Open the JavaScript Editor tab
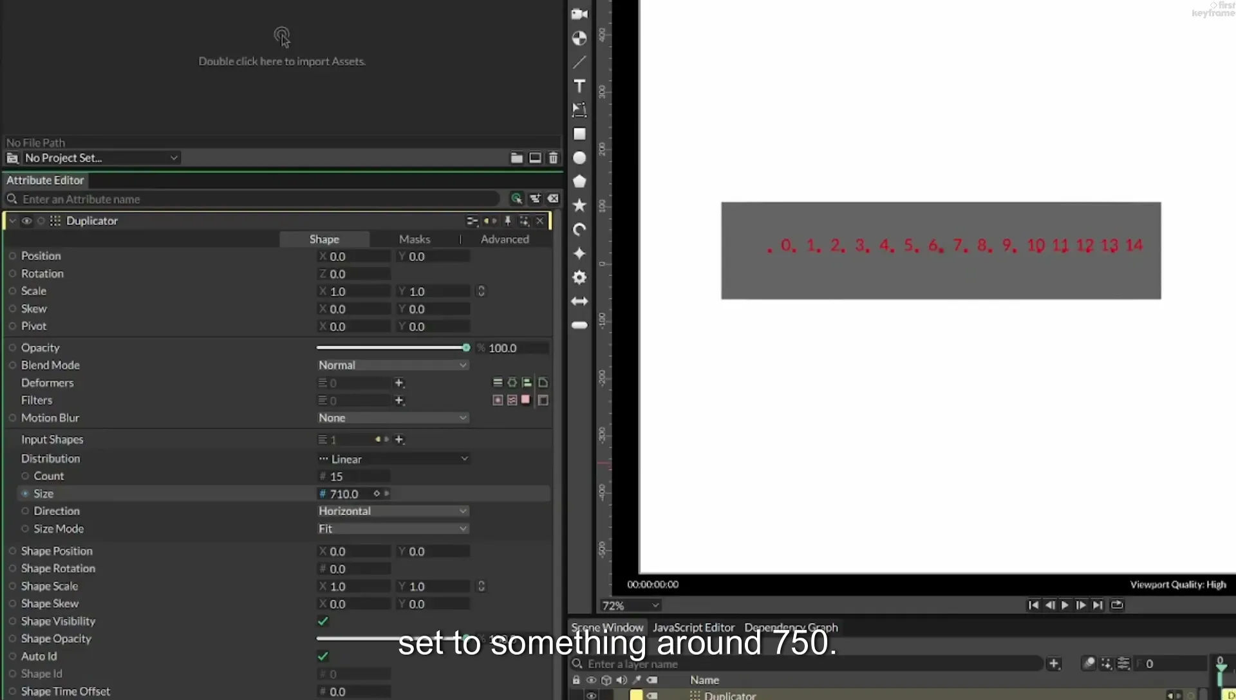This screenshot has height=700, width=1236. point(693,627)
